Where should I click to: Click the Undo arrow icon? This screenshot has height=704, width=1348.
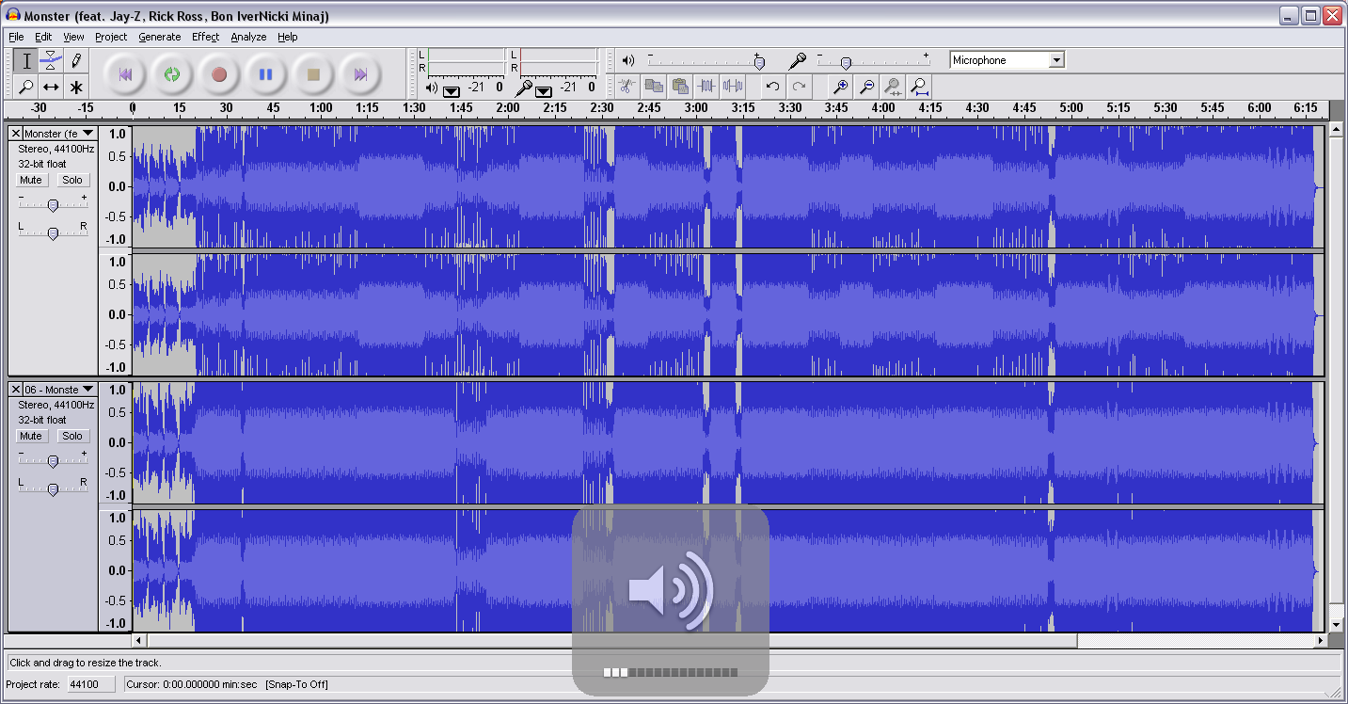click(x=773, y=87)
